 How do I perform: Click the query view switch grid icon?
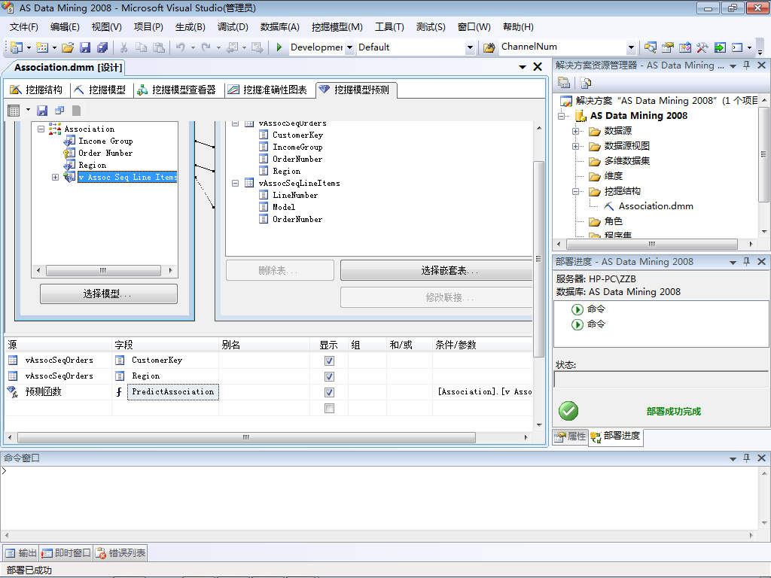[x=14, y=111]
